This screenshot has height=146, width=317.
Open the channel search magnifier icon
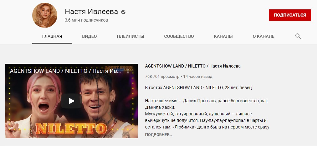point(298,36)
